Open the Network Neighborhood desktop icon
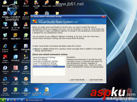This screenshot has height=102, width=137. (x=5, y=25)
